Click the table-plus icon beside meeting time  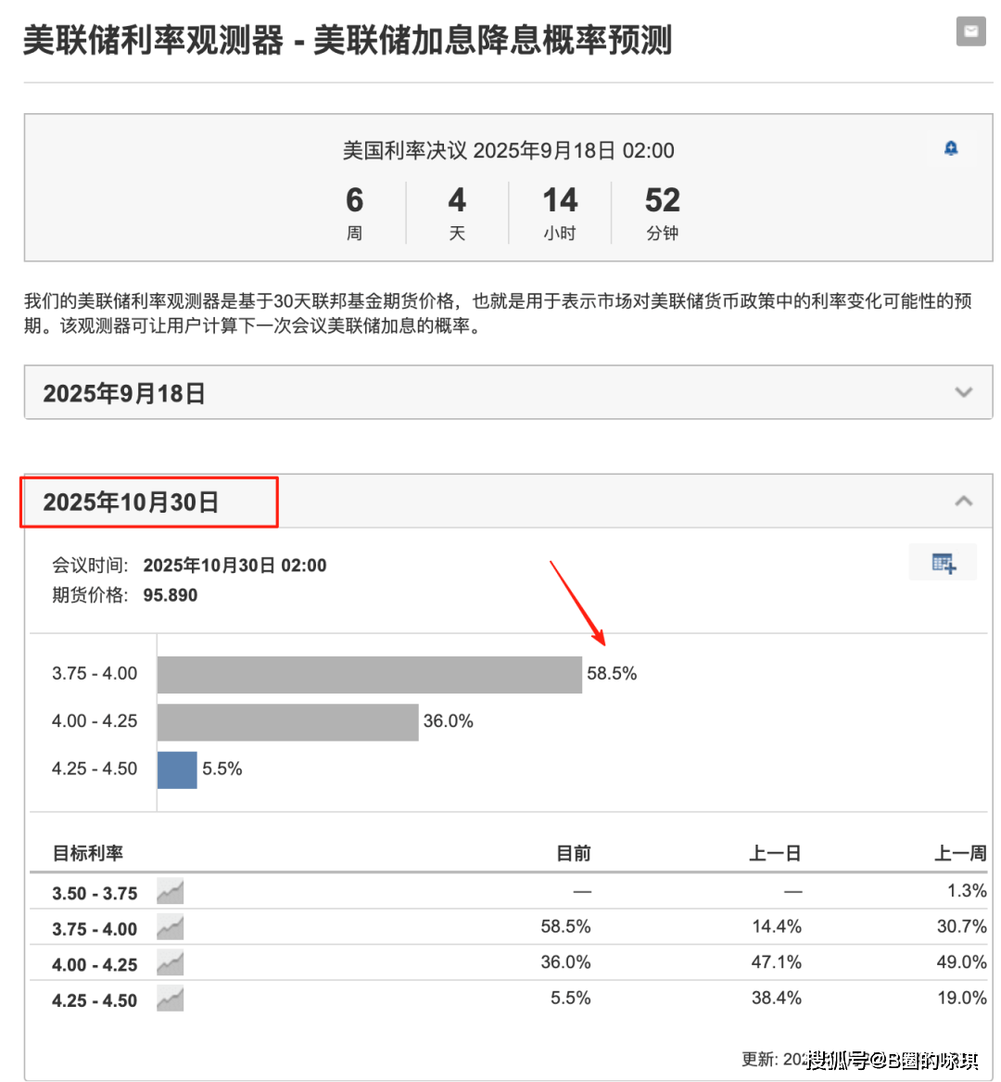point(943,563)
